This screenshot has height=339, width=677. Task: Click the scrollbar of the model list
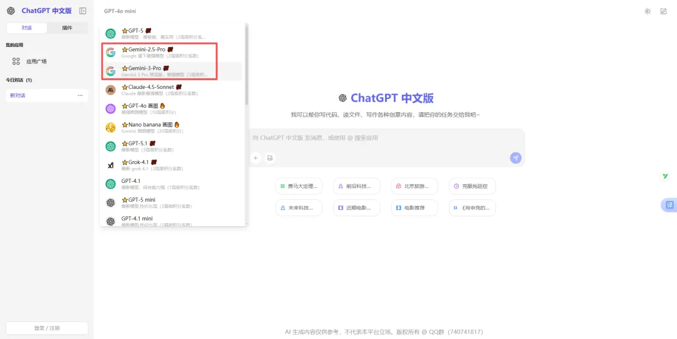(x=246, y=65)
